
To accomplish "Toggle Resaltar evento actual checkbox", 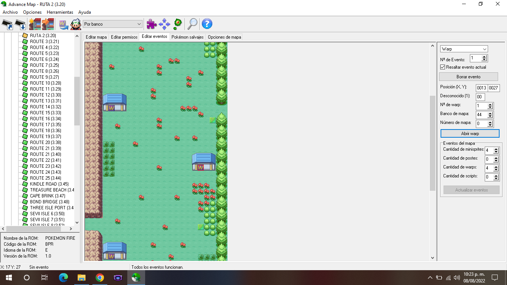I will 442,67.
